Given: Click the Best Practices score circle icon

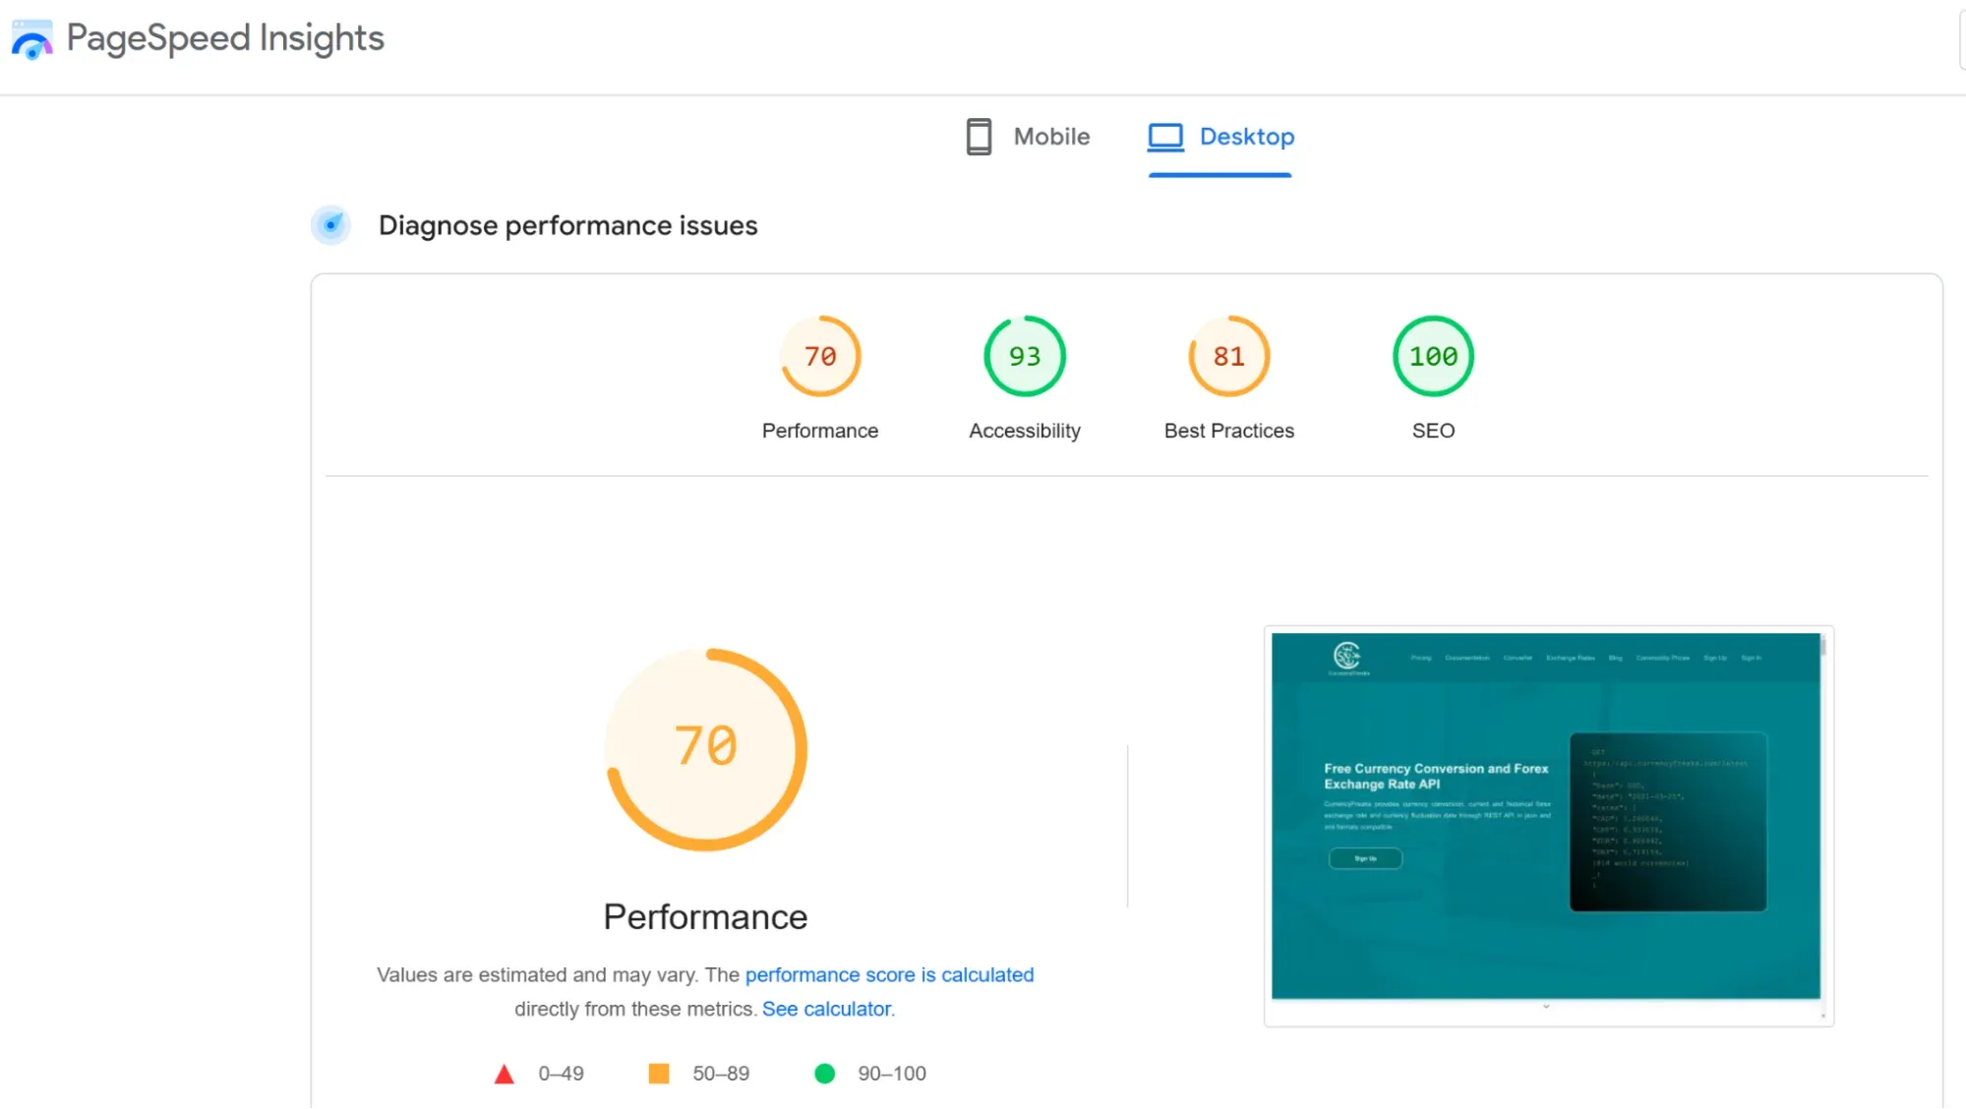Looking at the screenshot, I should tap(1228, 356).
